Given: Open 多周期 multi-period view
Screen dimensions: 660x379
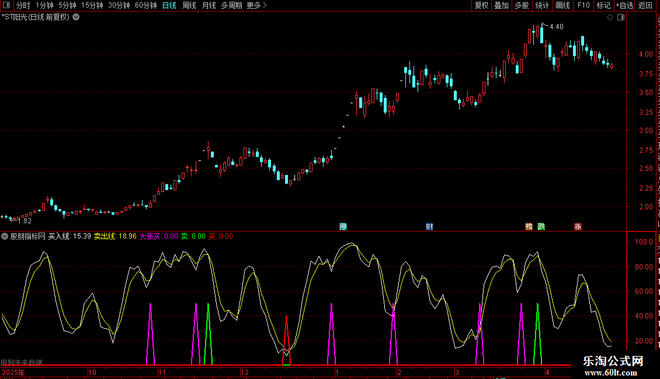Looking at the screenshot, I should click(231, 5).
